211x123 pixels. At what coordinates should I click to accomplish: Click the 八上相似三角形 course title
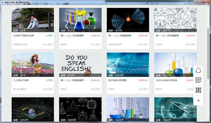coord(21,80)
